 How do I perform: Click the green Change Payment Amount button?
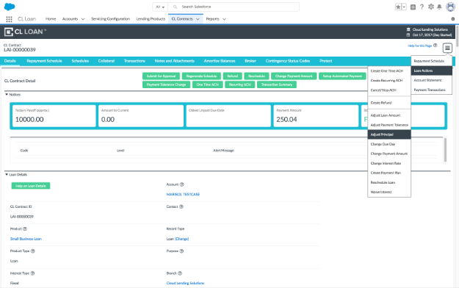[x=294, y=76]
